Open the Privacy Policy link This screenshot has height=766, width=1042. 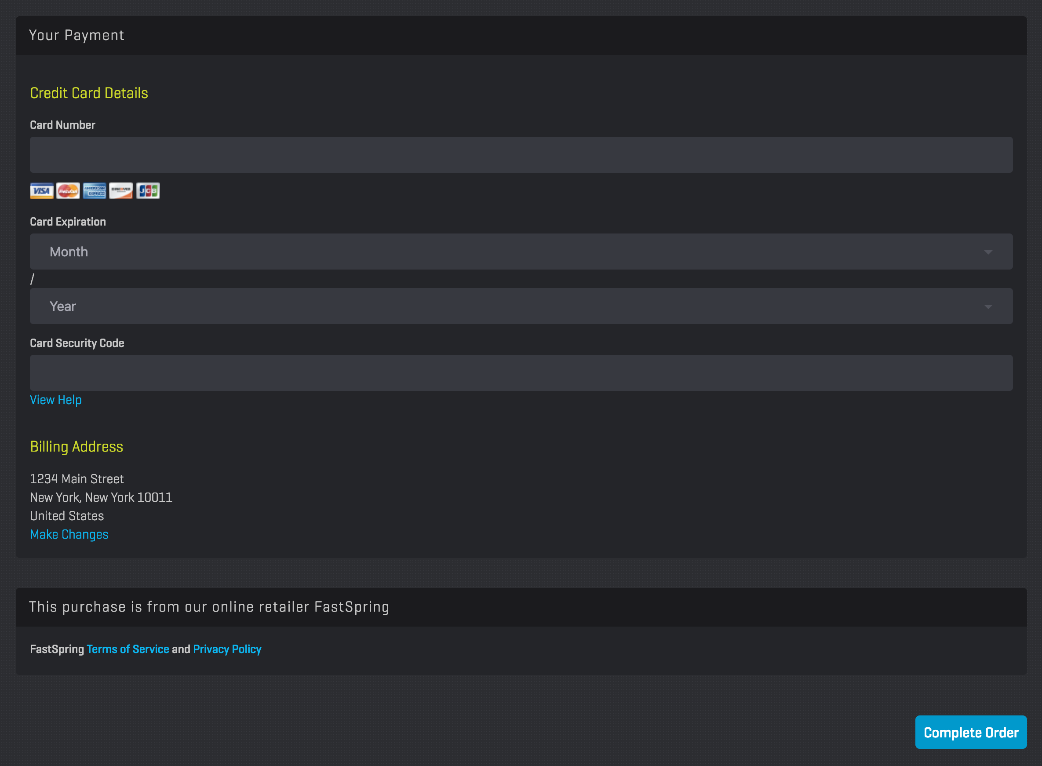227,649
